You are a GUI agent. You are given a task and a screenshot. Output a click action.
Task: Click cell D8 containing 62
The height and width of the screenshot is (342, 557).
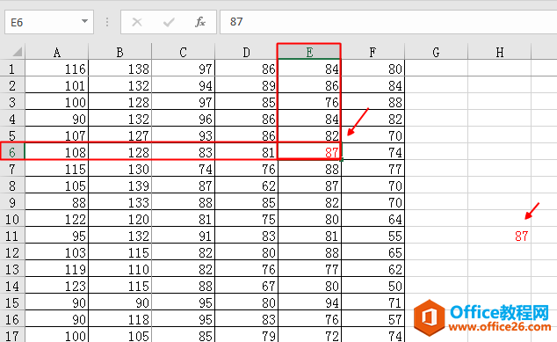pyautogui.click(x=246, y=186)
